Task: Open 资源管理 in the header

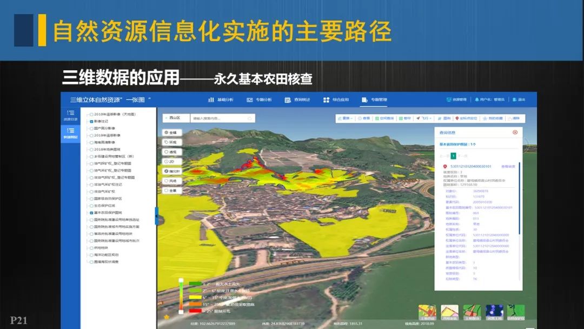Action: point(456,100)
